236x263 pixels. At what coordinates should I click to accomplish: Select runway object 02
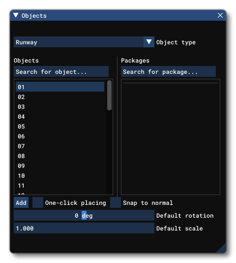coord(60,97)
